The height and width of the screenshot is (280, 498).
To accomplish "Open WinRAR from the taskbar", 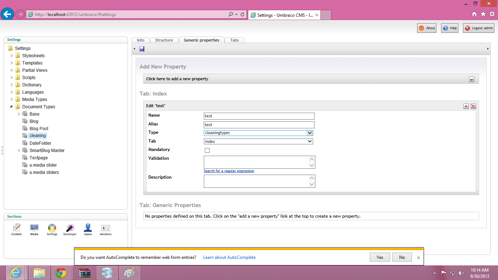I will (85, 273).
